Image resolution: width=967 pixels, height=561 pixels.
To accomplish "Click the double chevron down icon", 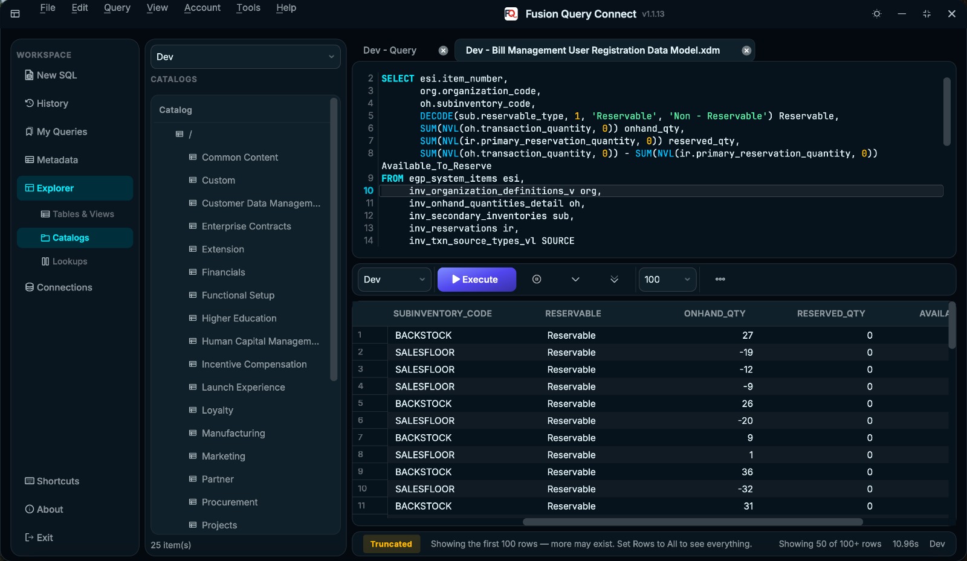I will click(614, 279).
